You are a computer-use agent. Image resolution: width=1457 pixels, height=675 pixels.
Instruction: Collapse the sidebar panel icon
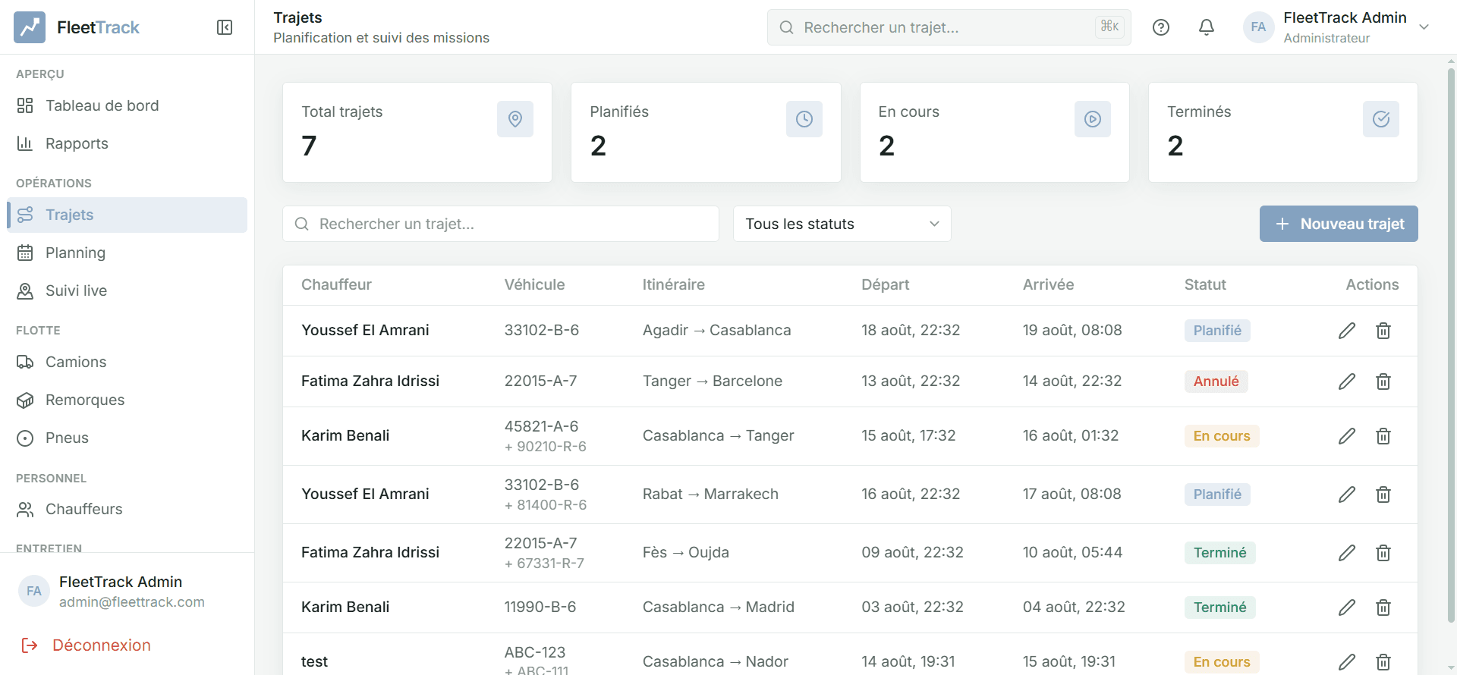click(225, 27)
